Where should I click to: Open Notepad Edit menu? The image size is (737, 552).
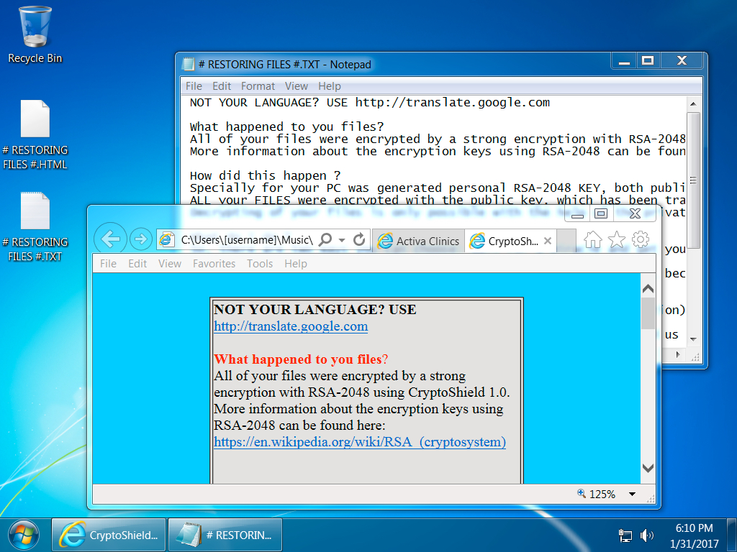(x=222, y=86)
